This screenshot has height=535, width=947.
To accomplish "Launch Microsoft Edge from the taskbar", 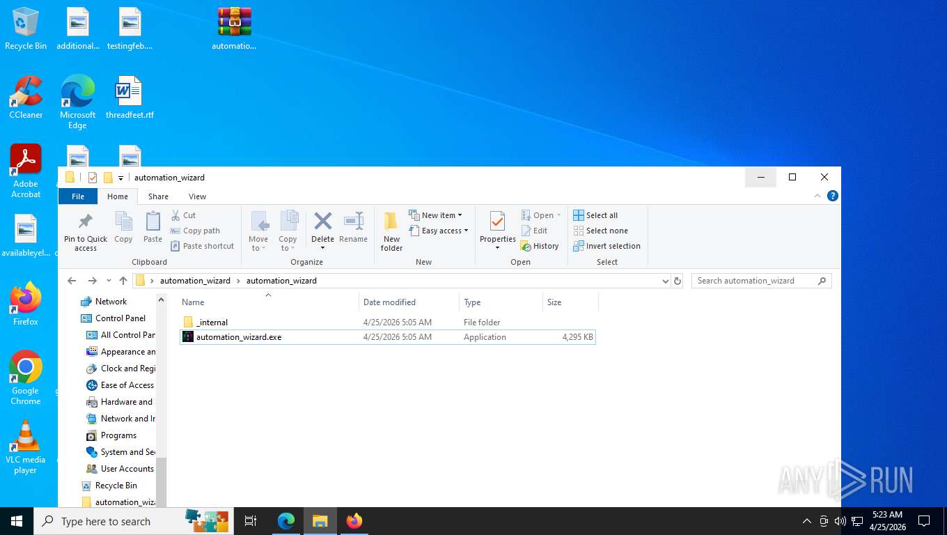I will tap(286, 521).
